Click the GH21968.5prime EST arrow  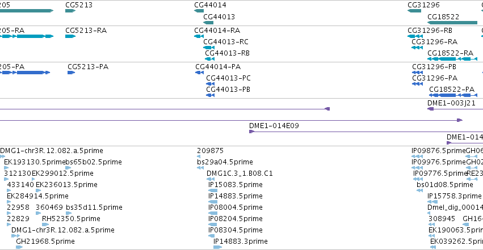tap(19, 247)
